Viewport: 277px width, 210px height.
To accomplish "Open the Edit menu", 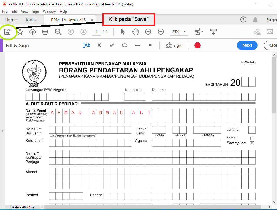I will click(14, 12).
